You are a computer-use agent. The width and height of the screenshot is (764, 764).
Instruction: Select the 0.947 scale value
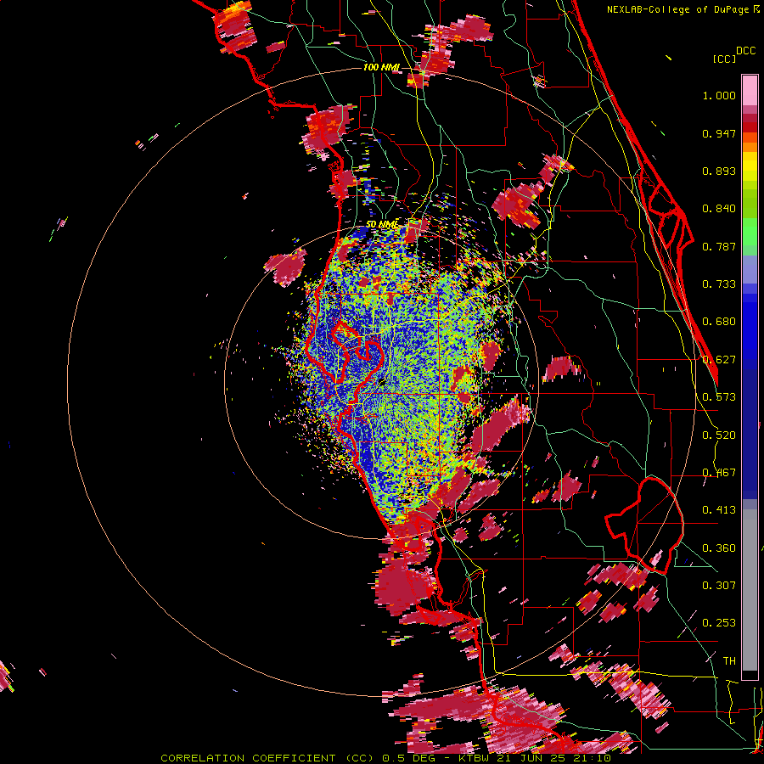pos(719,133)
